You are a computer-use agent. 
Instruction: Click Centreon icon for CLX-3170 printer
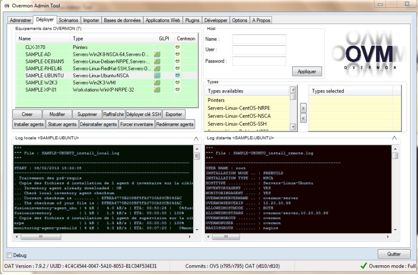(x=178, y=47)
